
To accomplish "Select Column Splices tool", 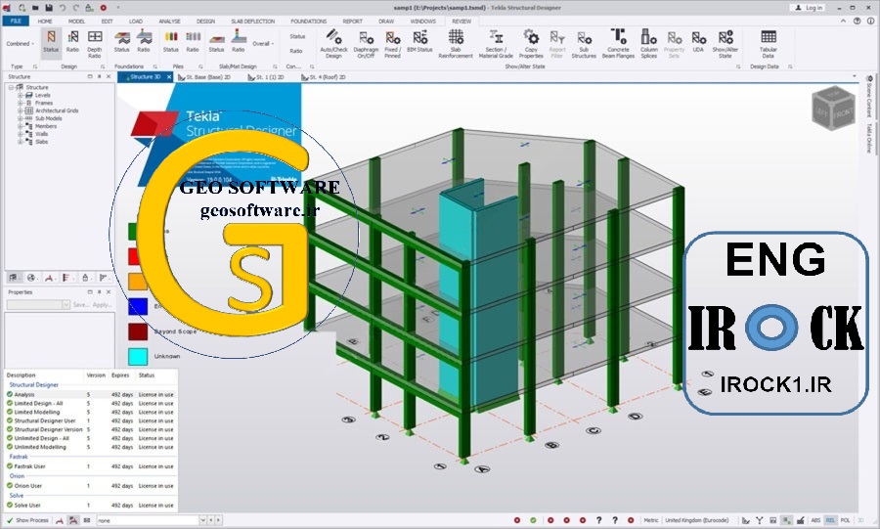I will tap(649, 44).
